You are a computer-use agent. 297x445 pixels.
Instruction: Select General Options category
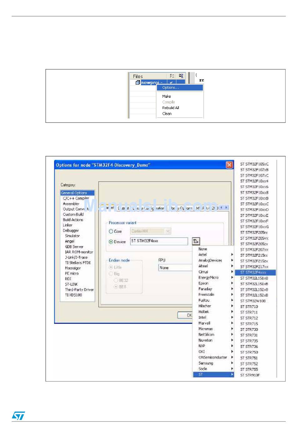[x=77, y=193]
